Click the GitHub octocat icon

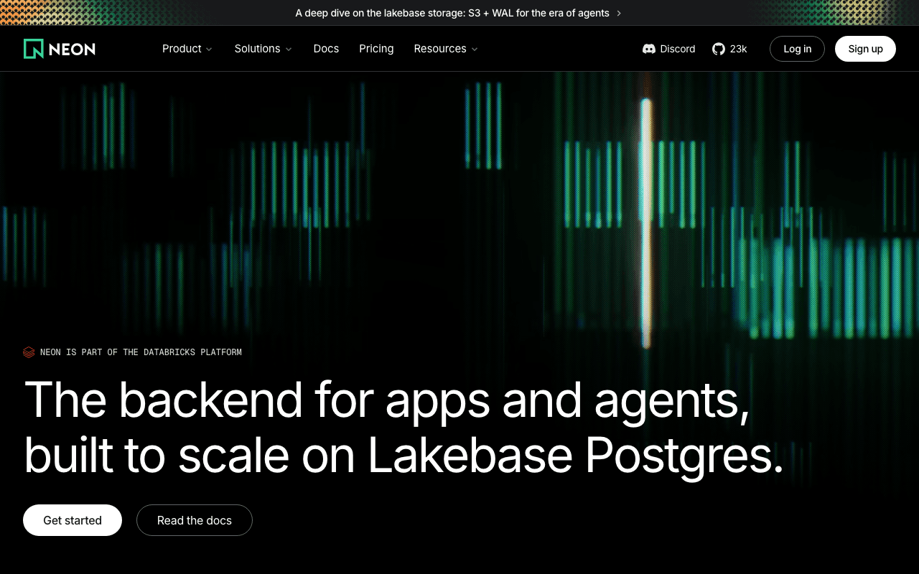(719, 49)
